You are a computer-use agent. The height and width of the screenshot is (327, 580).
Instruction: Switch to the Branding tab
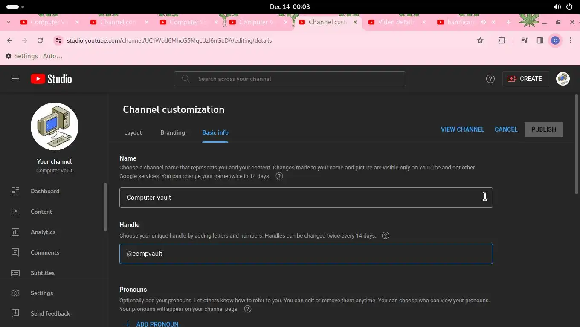point(173,132)
